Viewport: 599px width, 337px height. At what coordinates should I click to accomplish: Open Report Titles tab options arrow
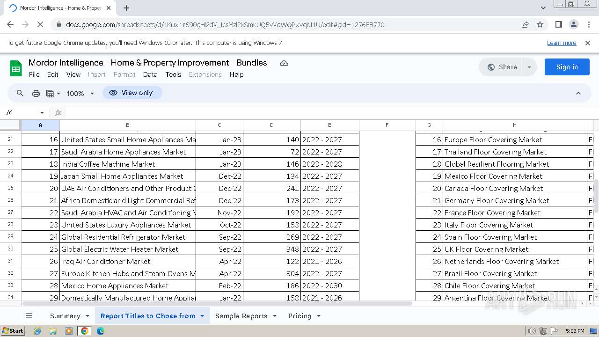click(x=202, y=316)
